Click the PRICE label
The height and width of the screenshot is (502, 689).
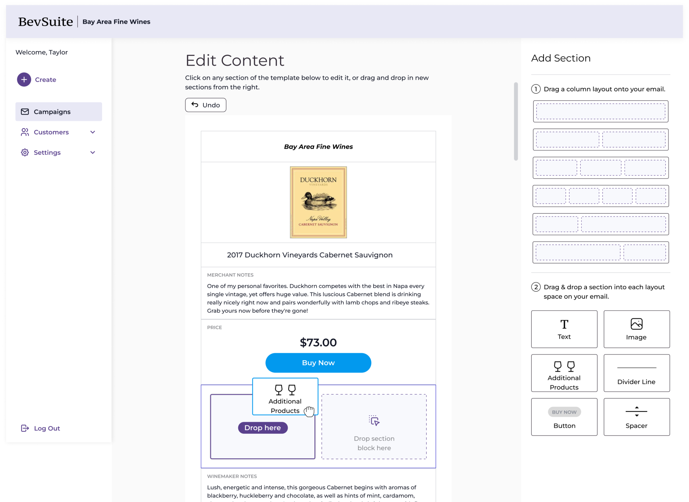click(x=215, y=327)
